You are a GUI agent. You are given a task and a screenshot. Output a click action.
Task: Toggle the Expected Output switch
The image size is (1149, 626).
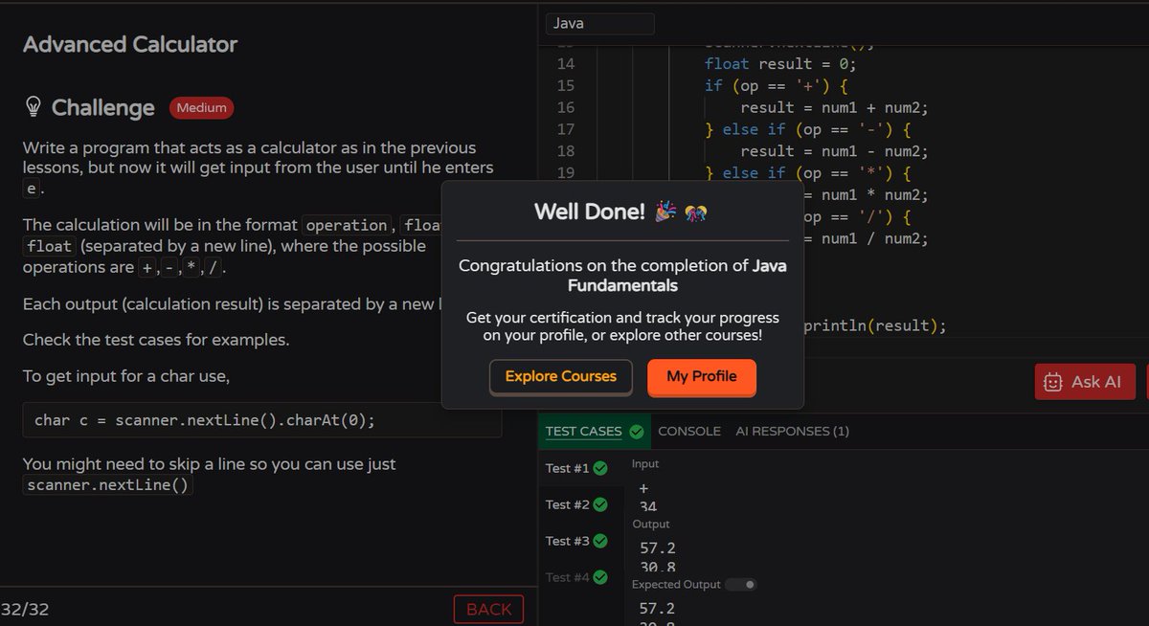coord(740,584)
